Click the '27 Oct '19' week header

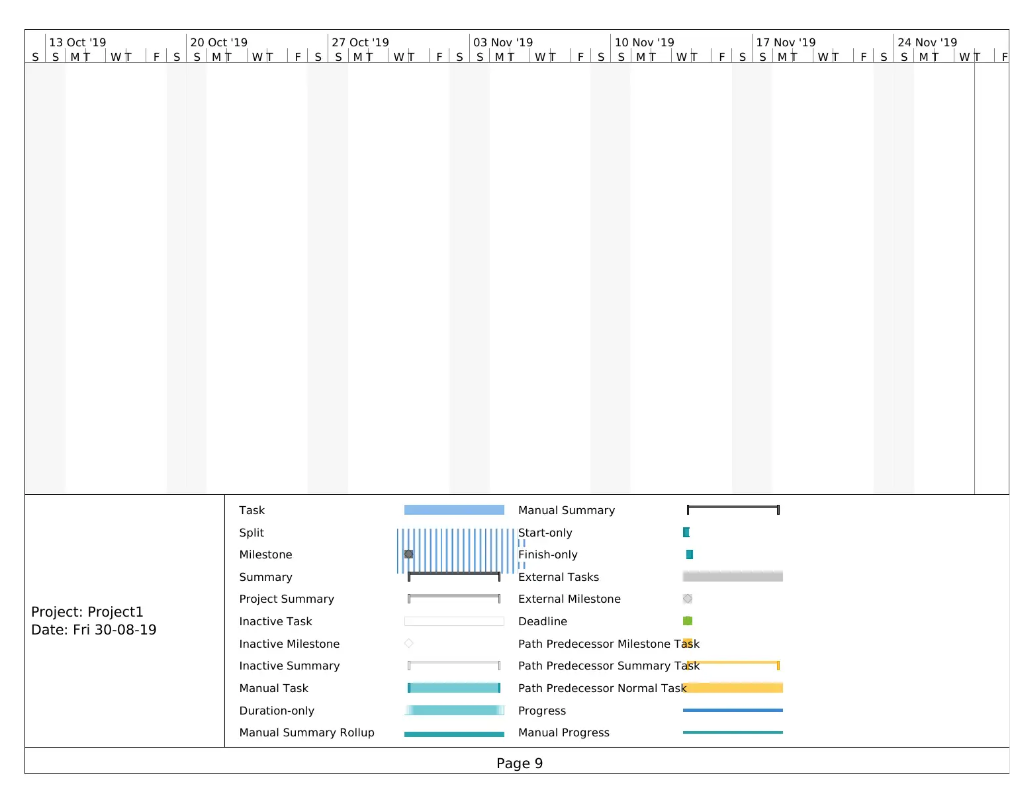[x=360, y=42]
